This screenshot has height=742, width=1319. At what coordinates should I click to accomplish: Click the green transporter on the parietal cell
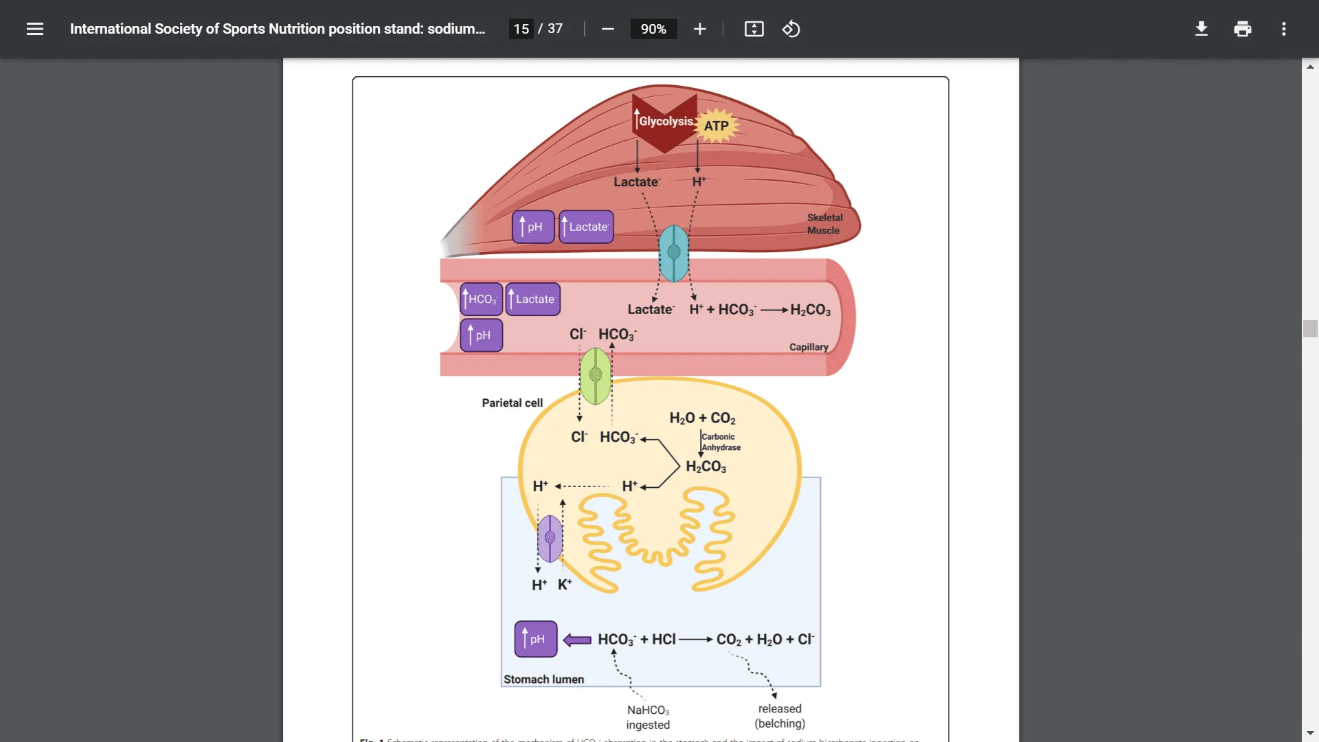point(596,376)
